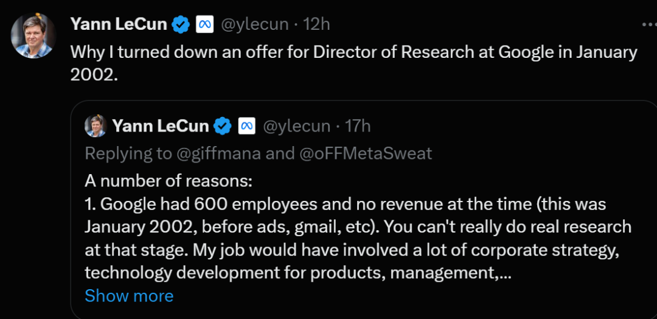Open Yann LeCun's large profile avatar
Screen dimensions: 657x319
pyautogui.click(x=33, y=36)
